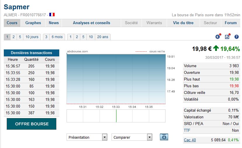Click the cours veille legend
242x148 pixels.
coord(150,51)
